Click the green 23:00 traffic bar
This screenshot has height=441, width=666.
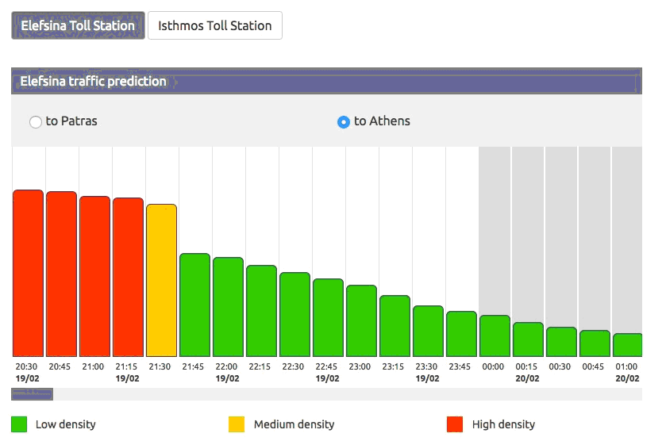[x=361, y=321]
